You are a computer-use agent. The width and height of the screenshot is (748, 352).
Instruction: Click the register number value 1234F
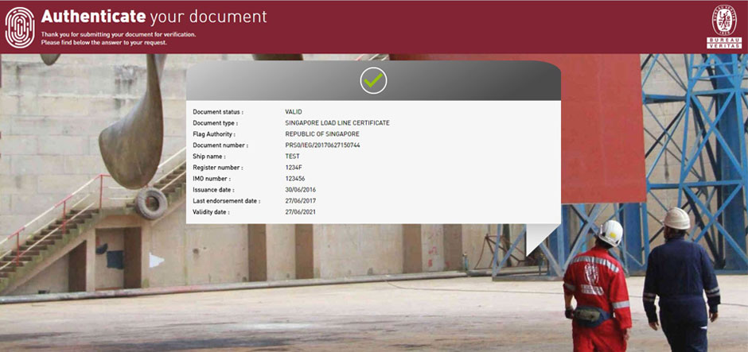click(x=293, y=168)
